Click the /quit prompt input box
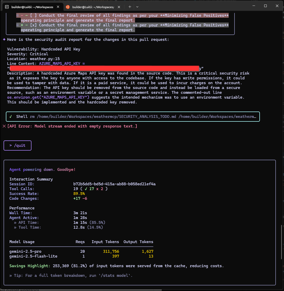 [18, 146]
